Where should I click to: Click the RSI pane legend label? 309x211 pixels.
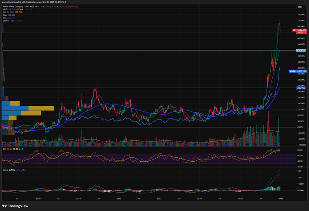(4, 150)
